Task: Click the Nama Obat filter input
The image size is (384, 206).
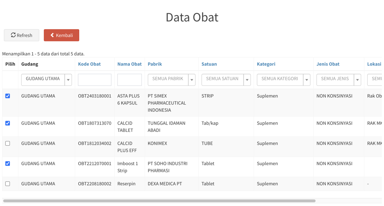Action: (130, 80)
